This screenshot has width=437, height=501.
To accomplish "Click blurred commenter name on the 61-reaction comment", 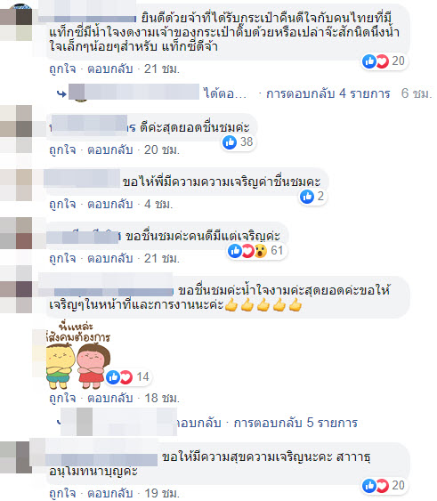I will coord(83,238).
